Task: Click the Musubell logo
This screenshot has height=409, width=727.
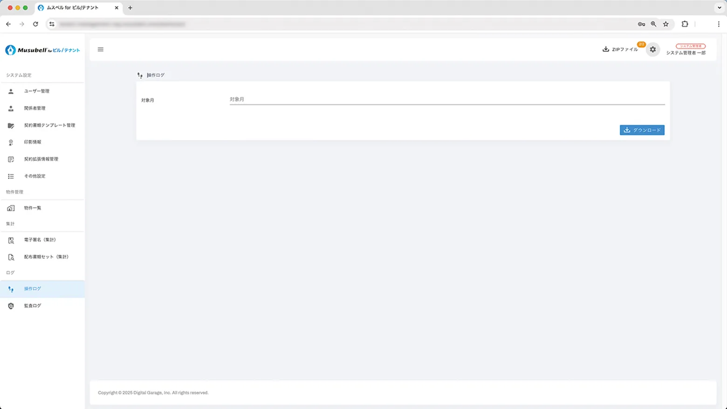Action: click(42, 50)
